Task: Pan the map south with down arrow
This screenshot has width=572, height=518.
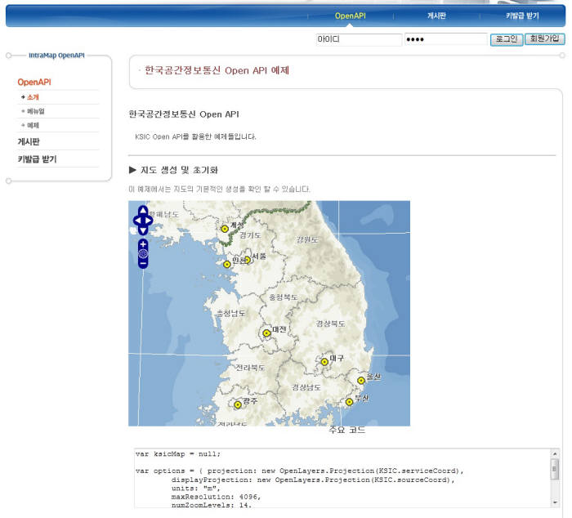Action: pos(143,230)
